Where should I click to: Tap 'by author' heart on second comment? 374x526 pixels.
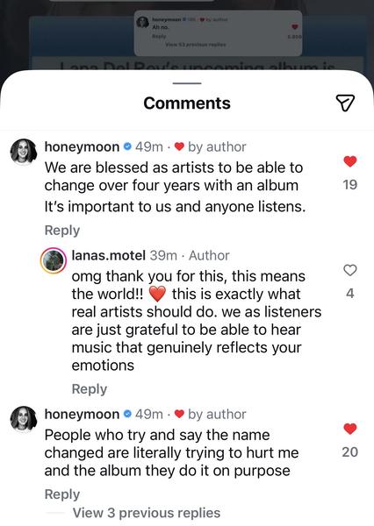180,414
